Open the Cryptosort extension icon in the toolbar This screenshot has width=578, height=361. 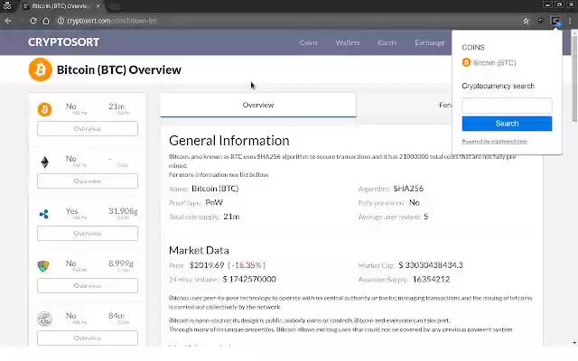(x=555, y=21)
